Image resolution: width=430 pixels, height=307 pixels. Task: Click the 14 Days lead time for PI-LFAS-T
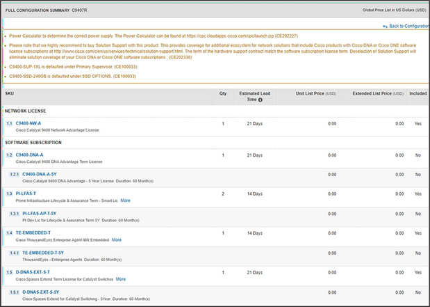254,194
